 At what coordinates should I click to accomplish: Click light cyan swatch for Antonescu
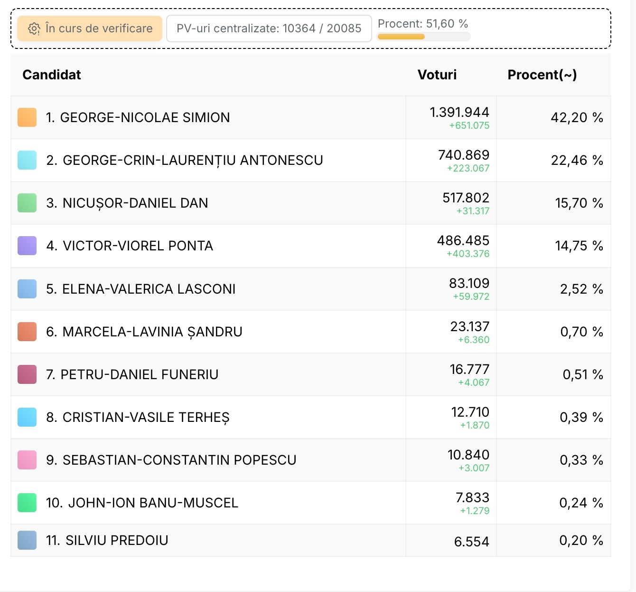(x=27, y=160)
